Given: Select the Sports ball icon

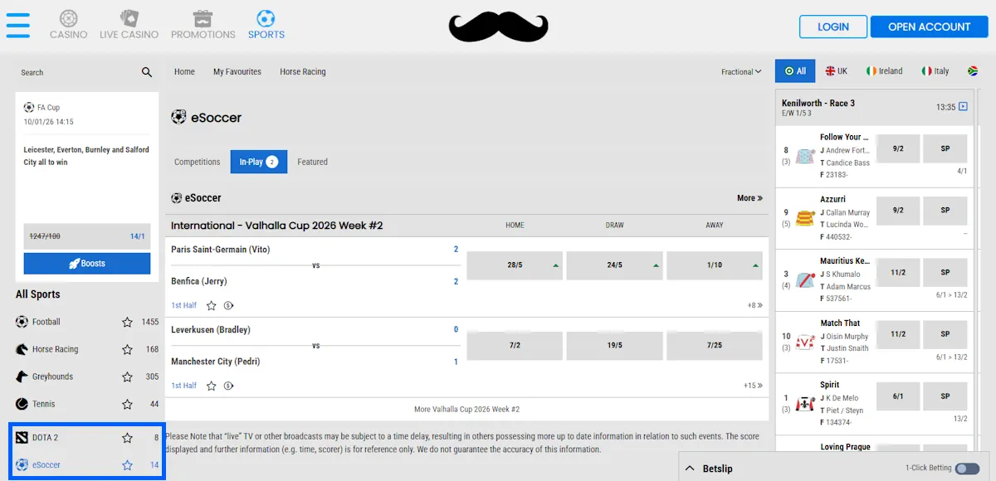Looking at the screenshot, I should tap(266, 17).
